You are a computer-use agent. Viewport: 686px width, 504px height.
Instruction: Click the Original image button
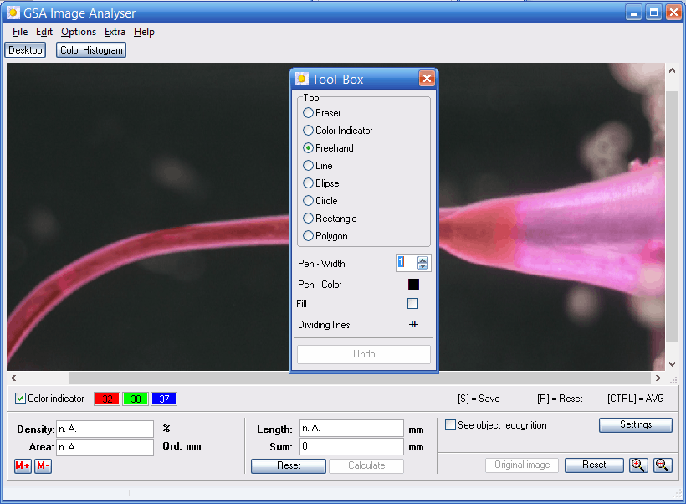point(522,465)
